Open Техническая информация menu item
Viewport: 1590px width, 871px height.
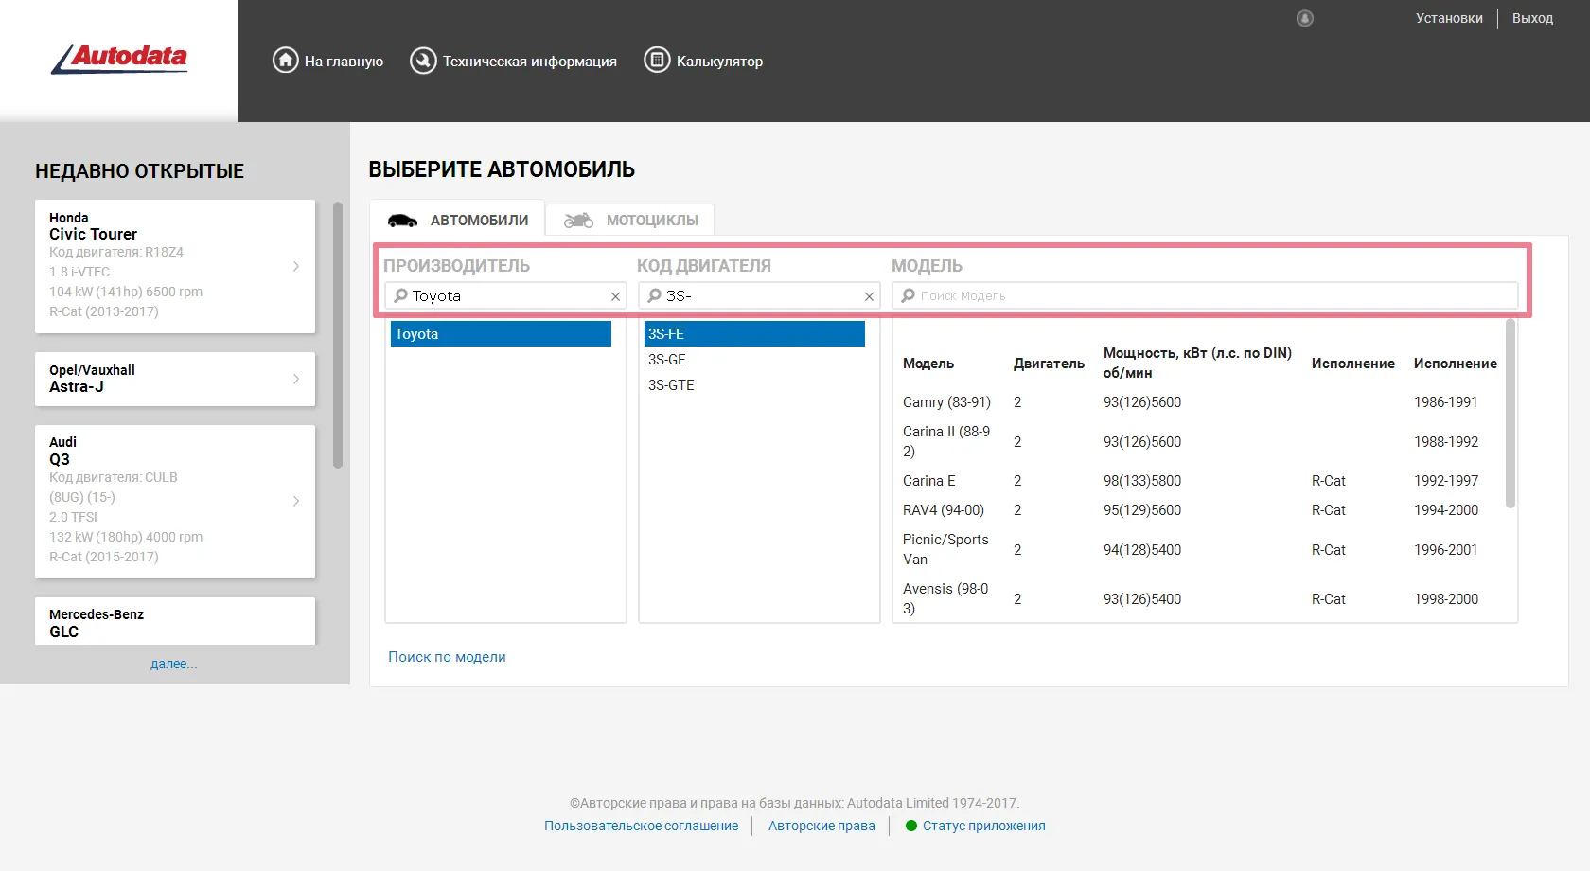(x=513, y=61)
